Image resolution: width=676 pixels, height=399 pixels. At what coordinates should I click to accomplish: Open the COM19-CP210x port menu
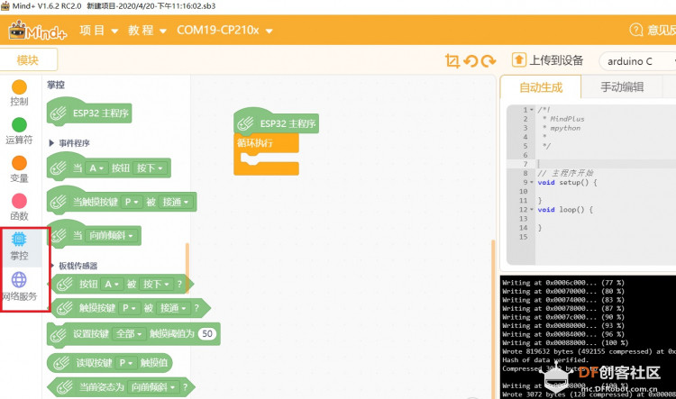coord(224,30)
